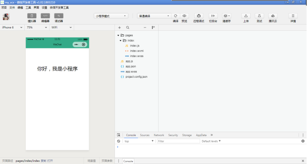Click the console settings gear icon
The width and height of the screenshot is (307, 164).
pos(303,141)
